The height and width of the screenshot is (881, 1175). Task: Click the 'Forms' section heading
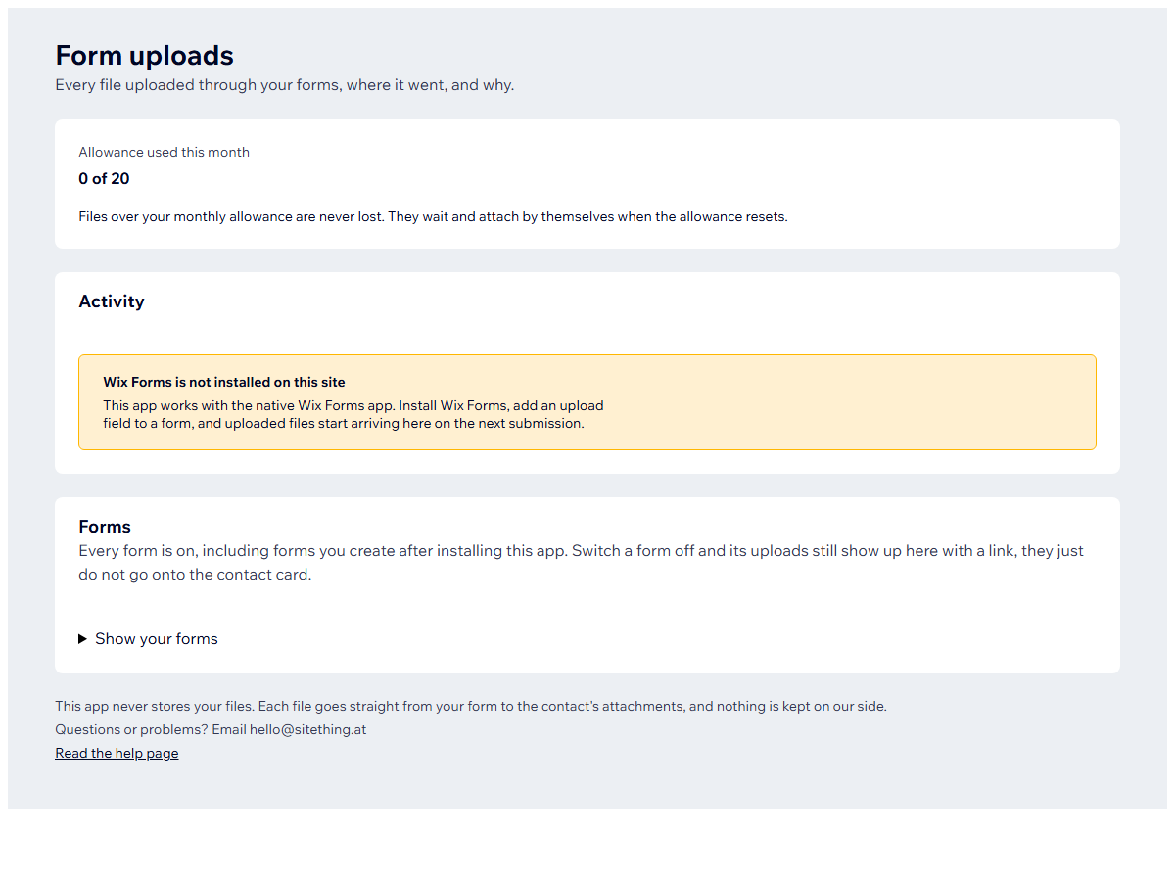(105, 527)
